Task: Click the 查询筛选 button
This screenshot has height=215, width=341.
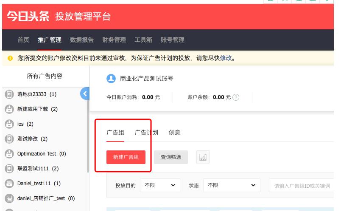Action: point(171,157)
